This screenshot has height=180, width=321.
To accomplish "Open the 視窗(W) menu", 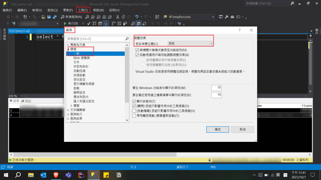I will coord(98,10).
